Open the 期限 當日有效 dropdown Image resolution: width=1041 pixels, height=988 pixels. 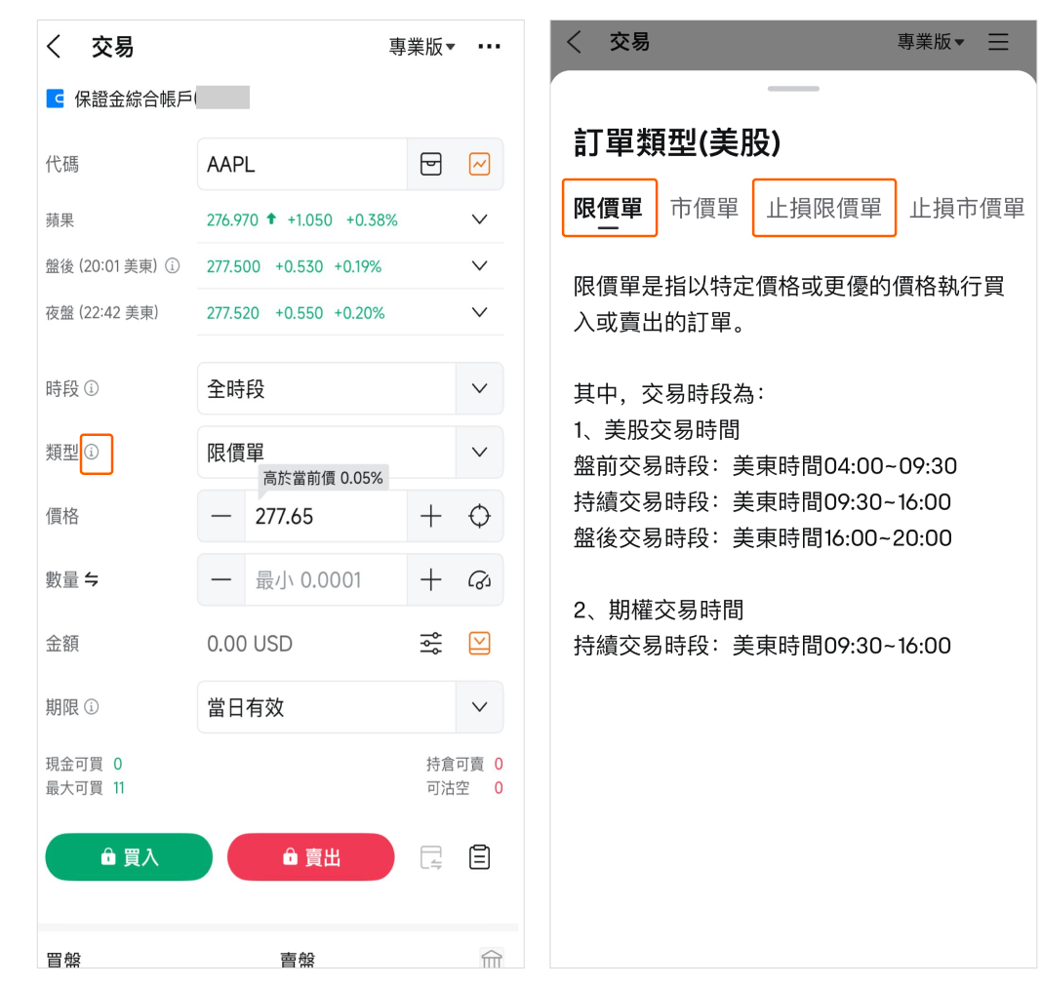[479, 707]
